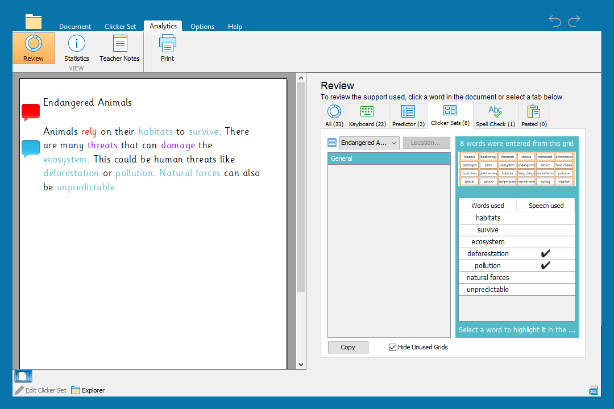Click the red speech bubble marker
Viewport: 614px width, 409px height.
31,112
